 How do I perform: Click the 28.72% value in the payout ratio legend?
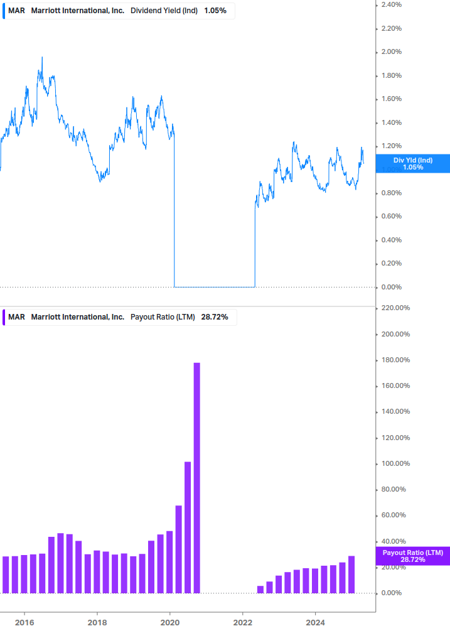point(215,317)
